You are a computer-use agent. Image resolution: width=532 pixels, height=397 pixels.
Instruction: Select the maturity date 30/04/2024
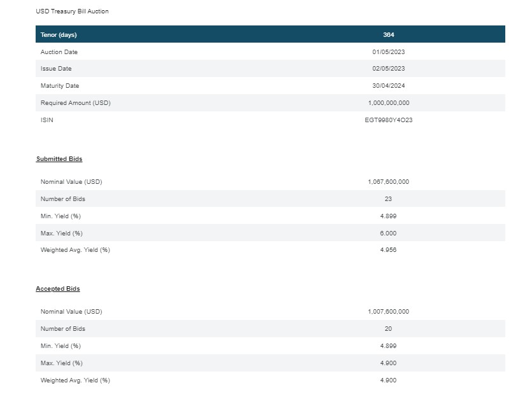click(388, 86)
